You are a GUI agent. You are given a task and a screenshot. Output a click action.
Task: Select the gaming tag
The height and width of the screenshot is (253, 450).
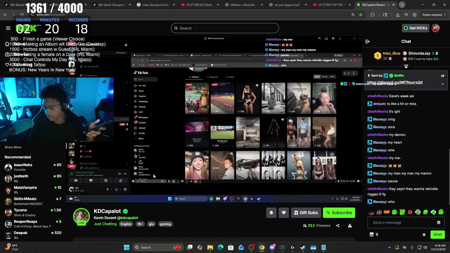(x=165, y=224)
